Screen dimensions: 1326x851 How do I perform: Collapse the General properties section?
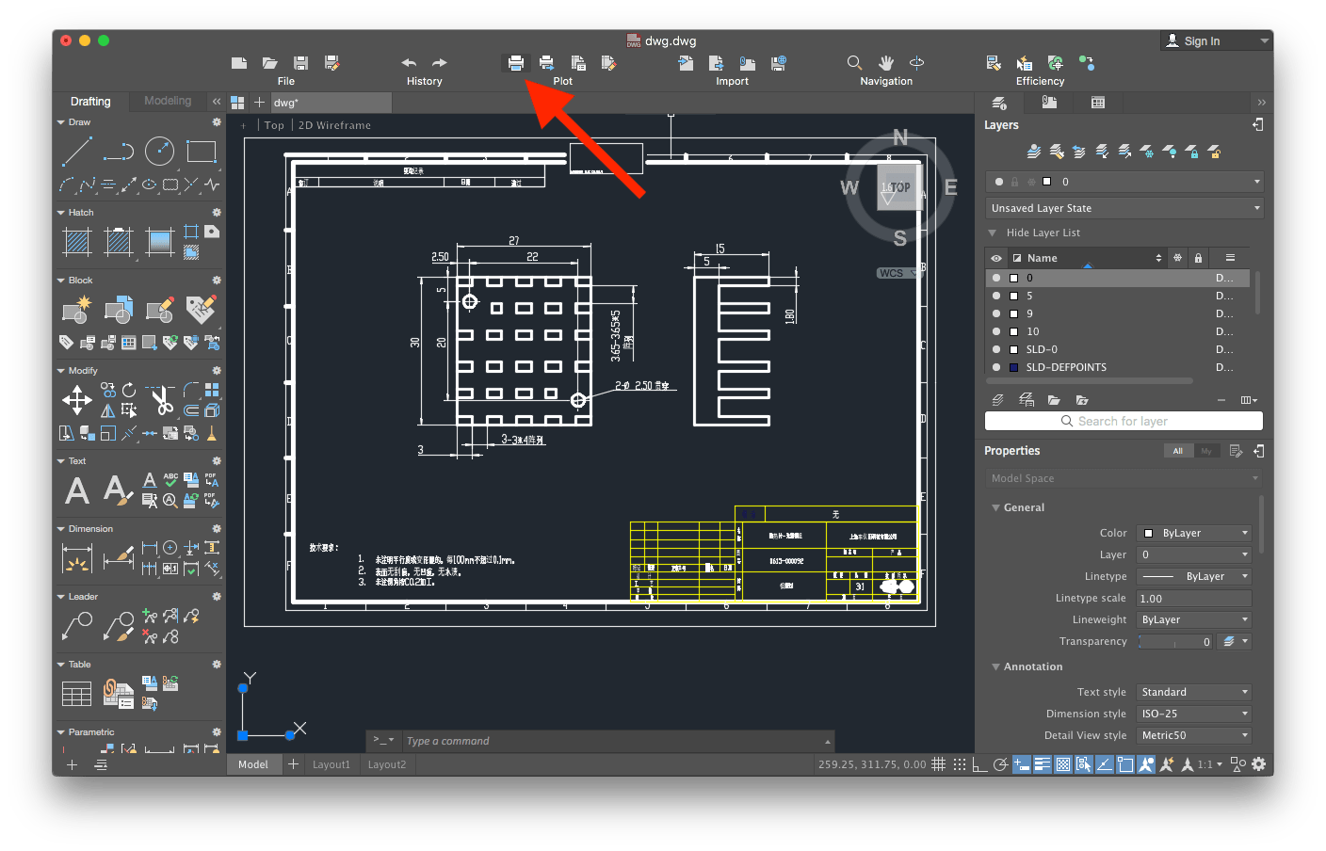[995, 507]
